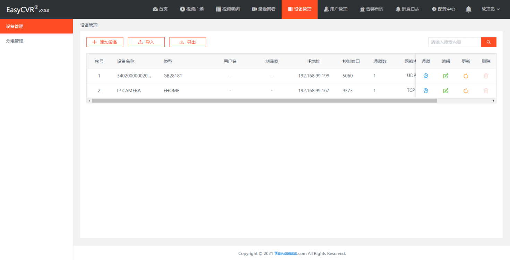Click the table's horizontal scrollbar right arrow
Viewport: 510px width, 260px height.
(494, 101)
